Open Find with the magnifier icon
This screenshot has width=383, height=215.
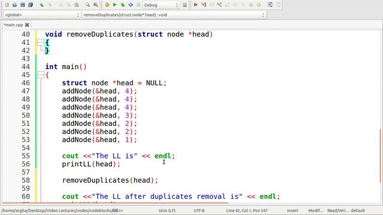coord(87,5)
